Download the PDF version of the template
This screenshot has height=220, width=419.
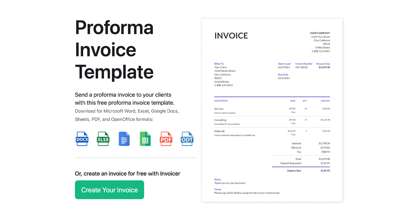click(166, 139)
